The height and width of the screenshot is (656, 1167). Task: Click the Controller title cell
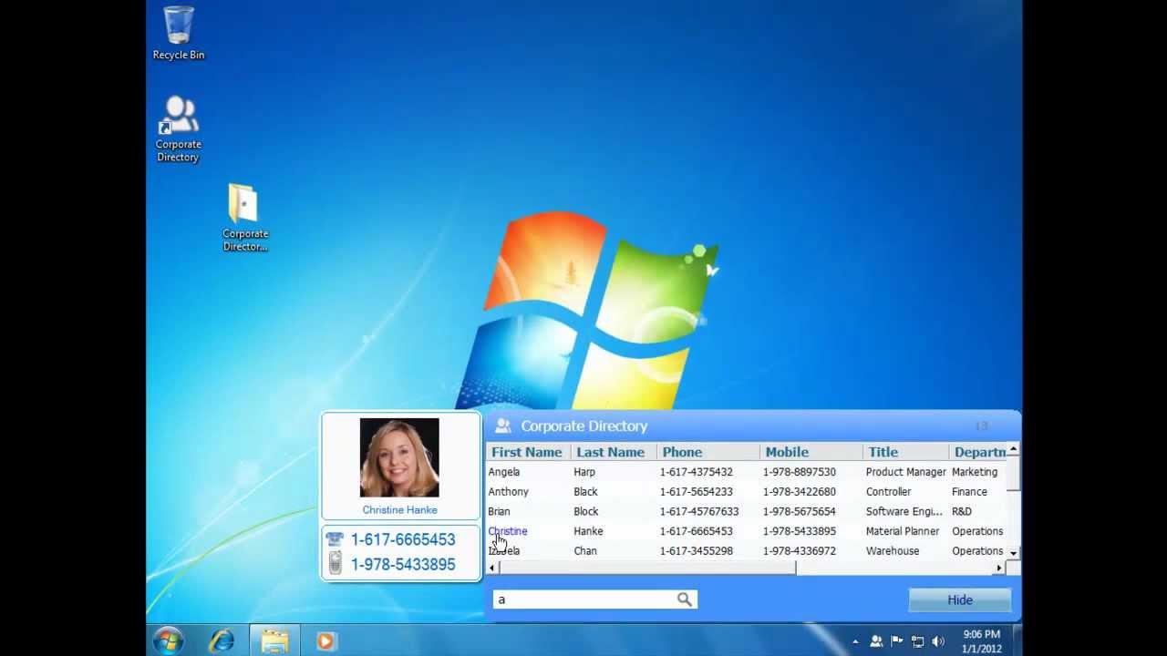point(888,492)
